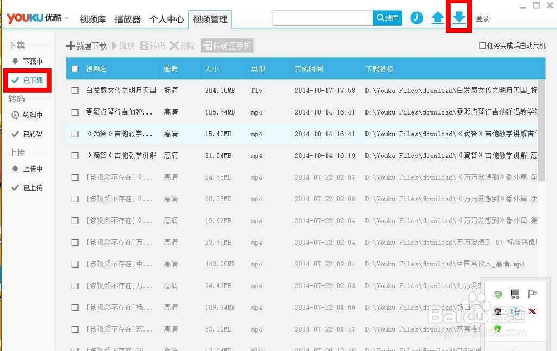Select the 传输至手机 transfer-to-phone toolbar icon
557x351 pixels.
coord(227,46)
